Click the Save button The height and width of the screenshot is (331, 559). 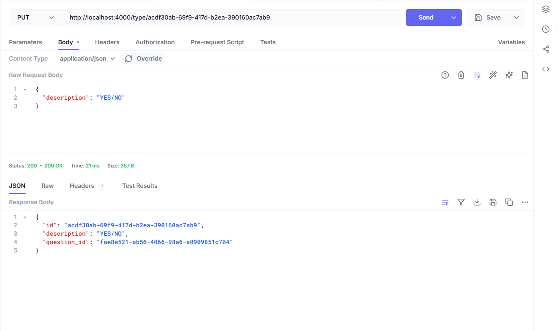[x=488, y=18]
